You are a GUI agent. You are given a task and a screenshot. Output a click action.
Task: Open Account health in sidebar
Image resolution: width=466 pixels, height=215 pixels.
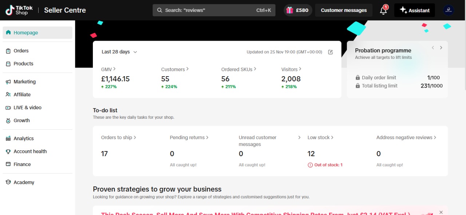[x=30, y=151]
